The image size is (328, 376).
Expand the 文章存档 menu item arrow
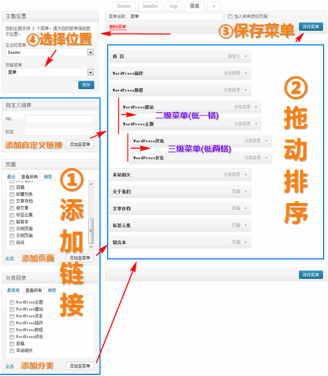pos(245,209)
